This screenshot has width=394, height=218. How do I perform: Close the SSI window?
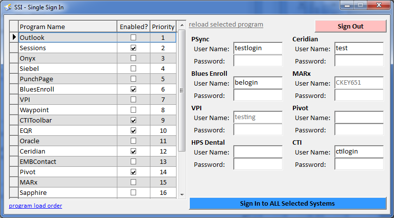pyautogui.click(x=379, y=5)
